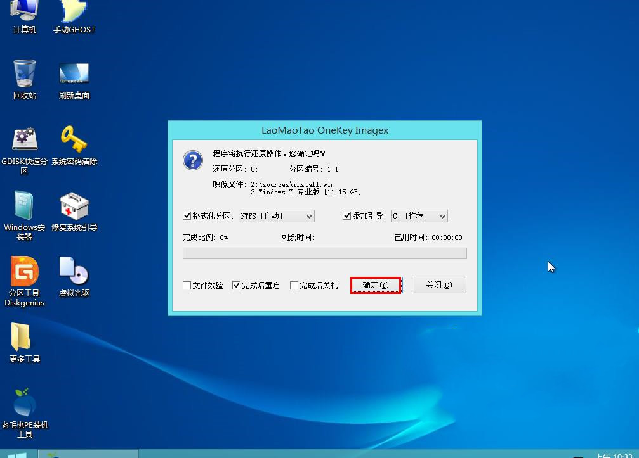Toggle the 格式化分区 checkbox
The image size is (639, 458).
tap(187, 215)
